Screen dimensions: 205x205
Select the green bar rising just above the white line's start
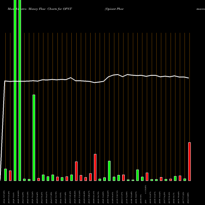pos(34,138)
